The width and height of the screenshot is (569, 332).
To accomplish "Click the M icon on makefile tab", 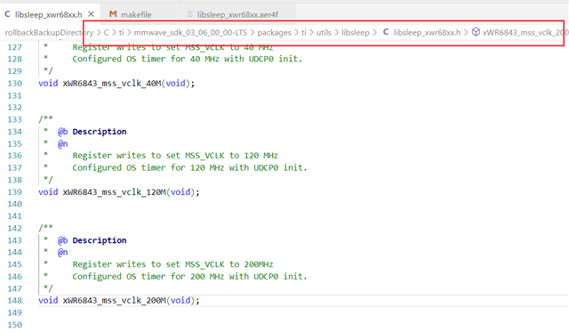I will point(113,14).
